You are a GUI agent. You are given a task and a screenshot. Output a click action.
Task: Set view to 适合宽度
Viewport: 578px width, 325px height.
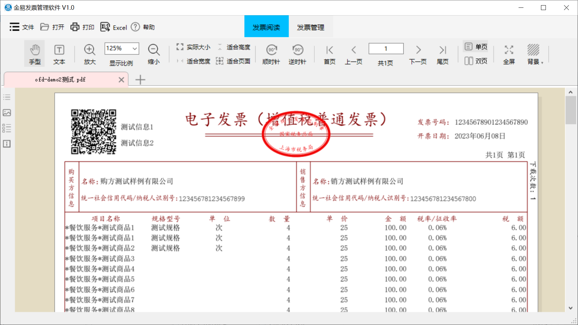[194, 61]
